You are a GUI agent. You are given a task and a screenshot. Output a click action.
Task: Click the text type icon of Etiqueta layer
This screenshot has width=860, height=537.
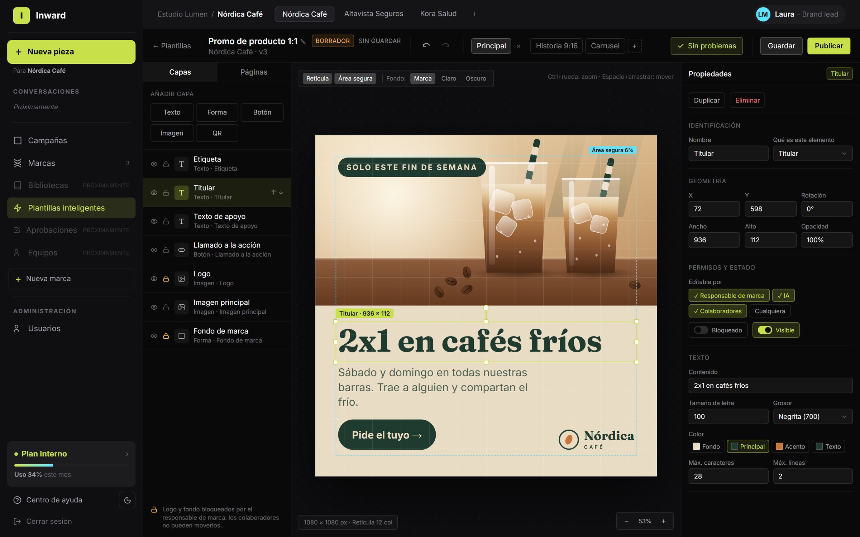pyautogui.click(x=181, y=164)
